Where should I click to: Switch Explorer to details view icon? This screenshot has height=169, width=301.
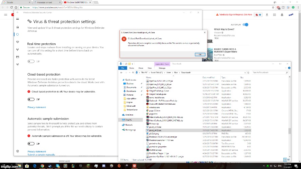(x=285, y=160)
